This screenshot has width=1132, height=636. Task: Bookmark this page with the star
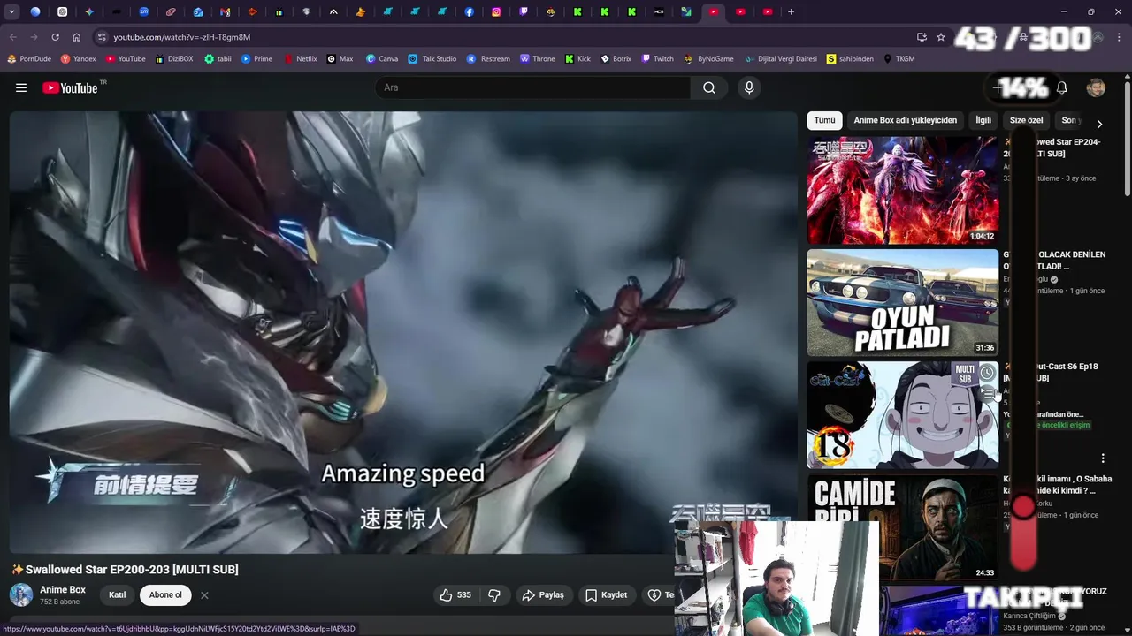pyautogui.click(x=941, y=37)
